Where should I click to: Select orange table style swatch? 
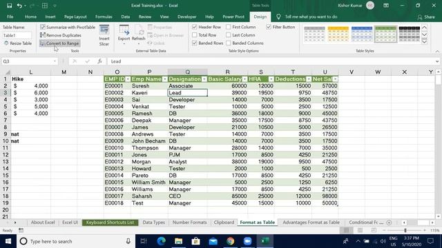(338, 34)
